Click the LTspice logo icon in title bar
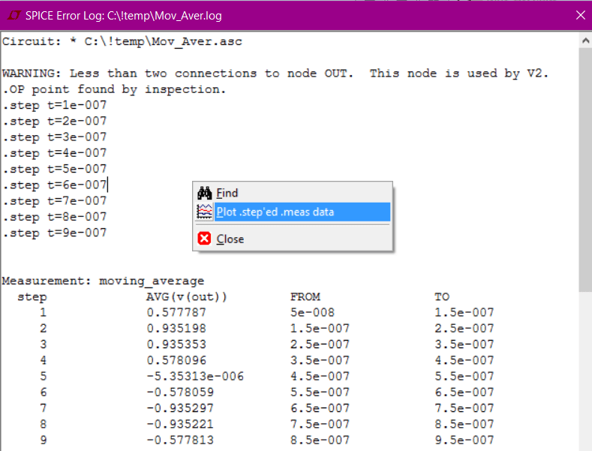This screenshot has height=451, width=592. (x=14, y=16)
